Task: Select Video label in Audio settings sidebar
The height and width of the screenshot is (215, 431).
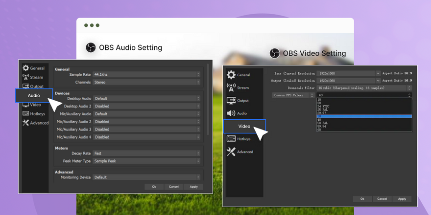Action: tap(35, 105)
